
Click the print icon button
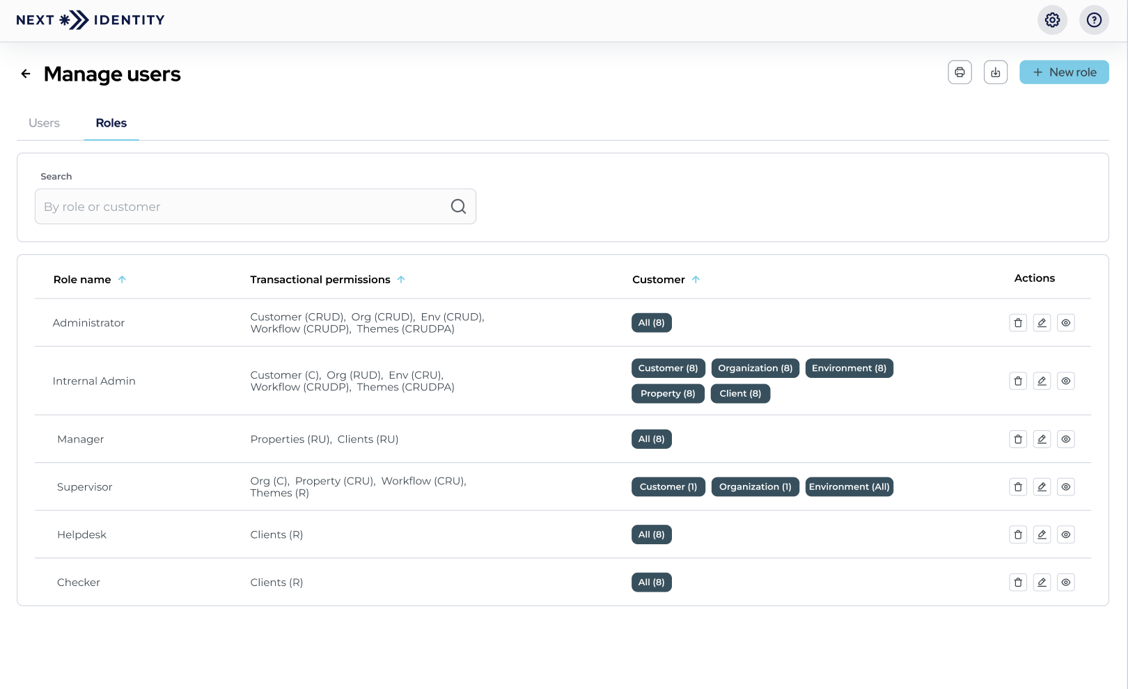[x=959, y=72]
